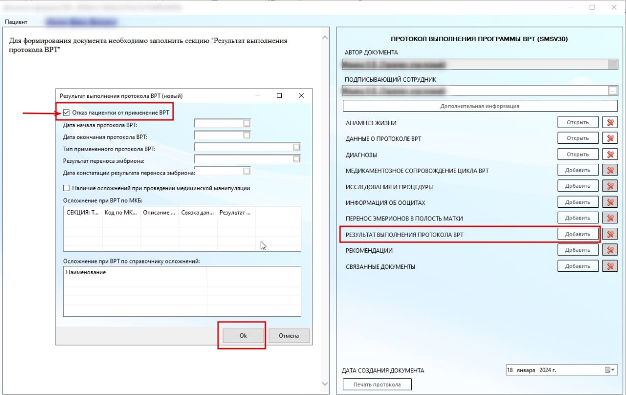Toggle Отказ пациентки от применение ВРТ checkbox
626x395 pixels.
pos(67,113)
